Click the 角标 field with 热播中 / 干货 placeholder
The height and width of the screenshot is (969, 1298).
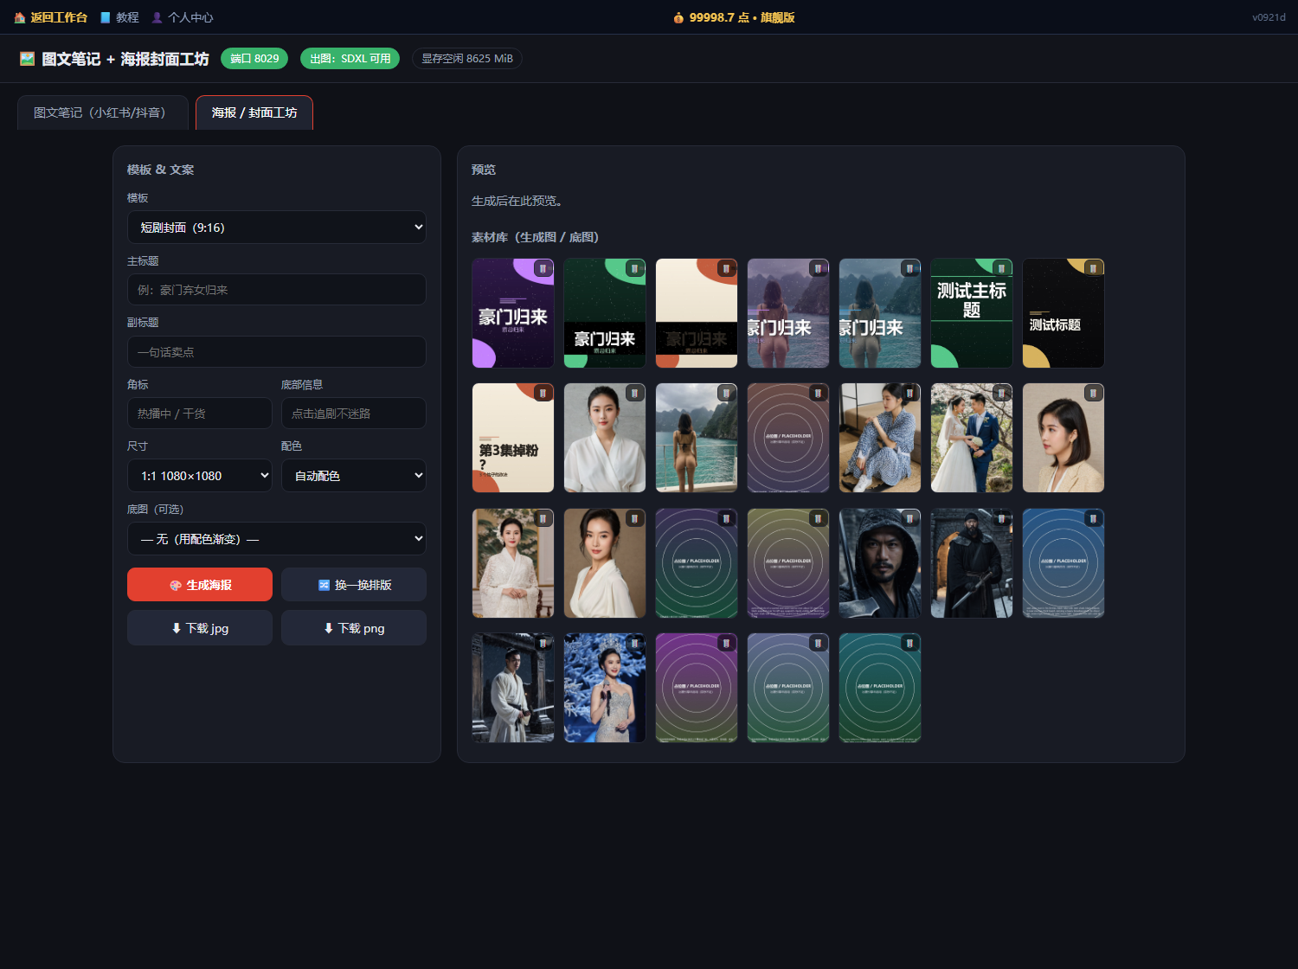(x=200, y=414)
